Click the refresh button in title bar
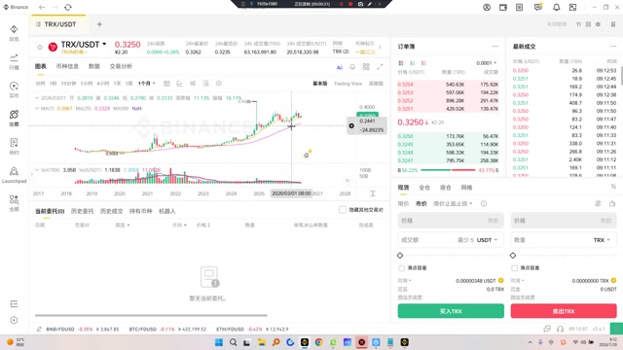 point(68,7)
